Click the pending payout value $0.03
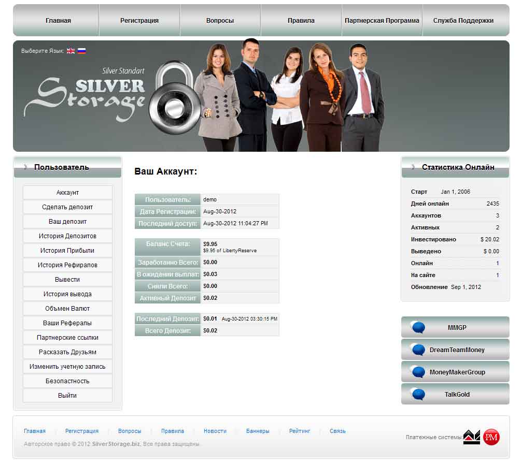The height and width of the screenshot is (463, 522). [x=210, y=274]
